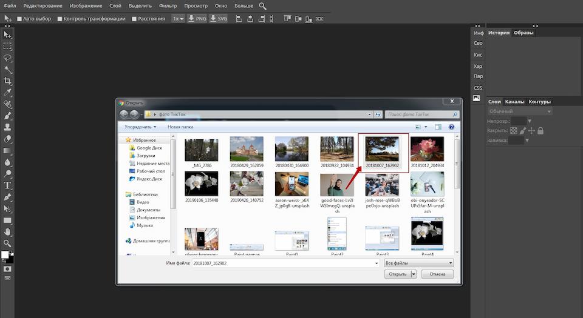The image size is (583, 318).
Task: Select the Eraser tool
Action: click(7, 139)
